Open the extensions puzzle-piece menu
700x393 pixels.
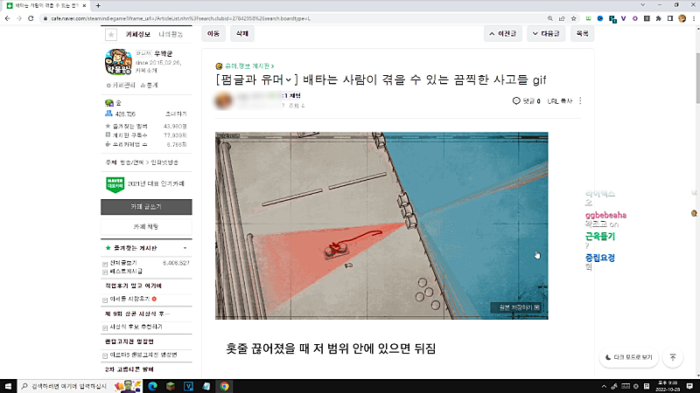click(659, 18)
